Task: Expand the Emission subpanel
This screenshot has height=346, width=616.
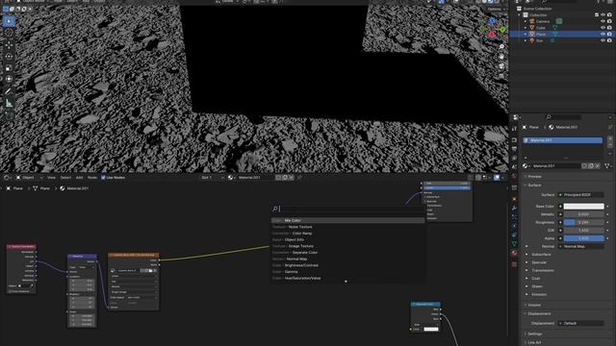Action: [539, 294]
